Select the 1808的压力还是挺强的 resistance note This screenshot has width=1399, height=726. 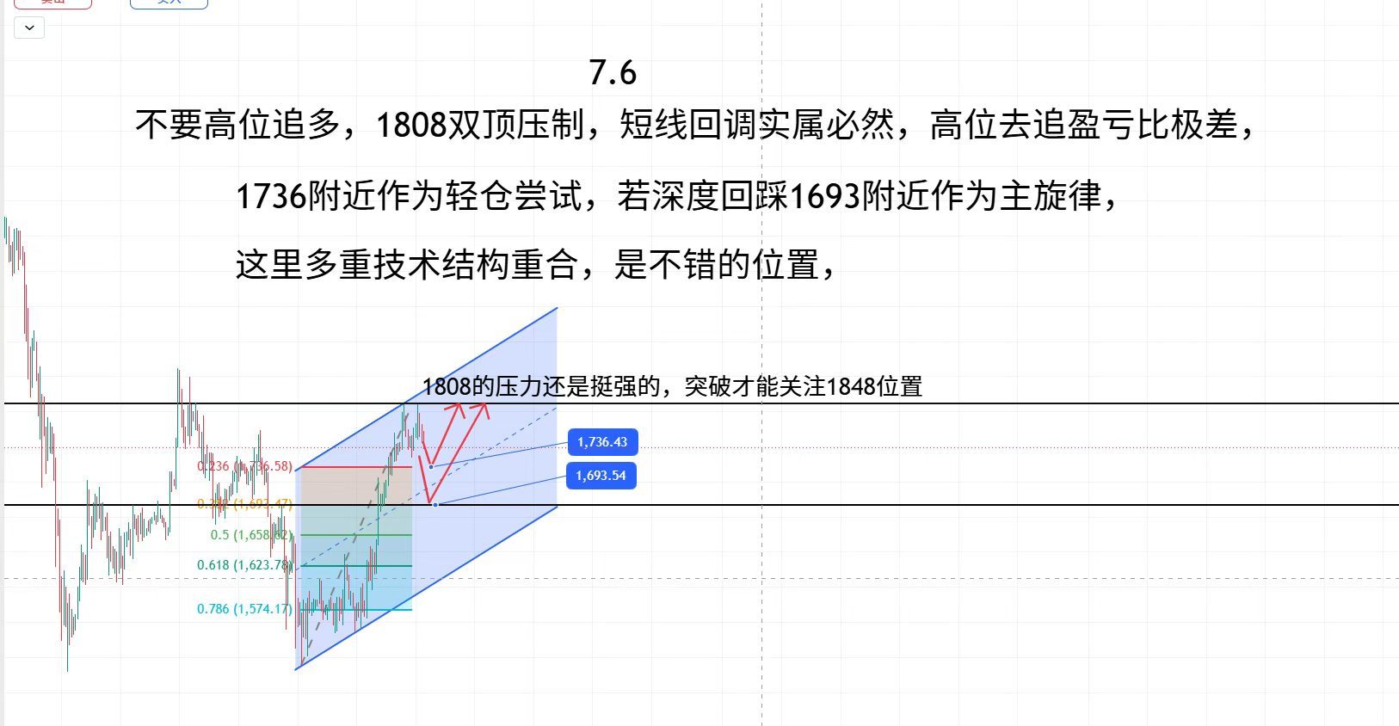(672, 386)
